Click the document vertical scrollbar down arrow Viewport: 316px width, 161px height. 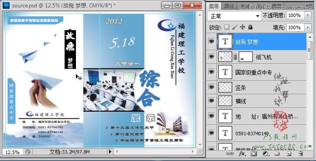(200, 145)
